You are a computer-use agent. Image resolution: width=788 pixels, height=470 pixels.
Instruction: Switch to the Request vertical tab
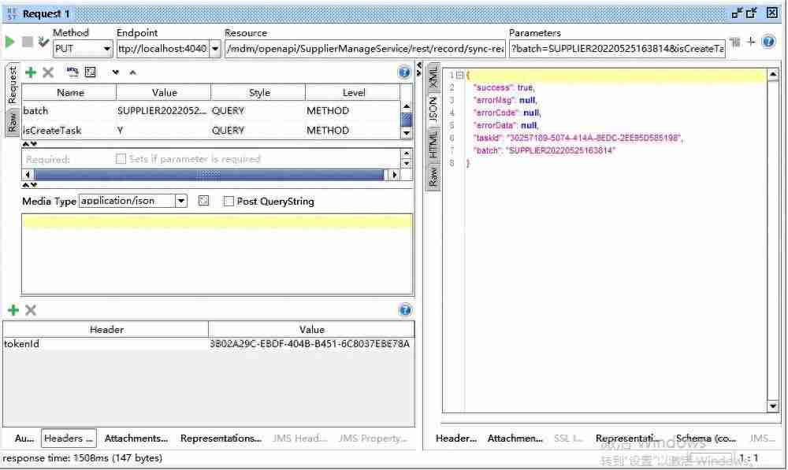click(13, 85)
